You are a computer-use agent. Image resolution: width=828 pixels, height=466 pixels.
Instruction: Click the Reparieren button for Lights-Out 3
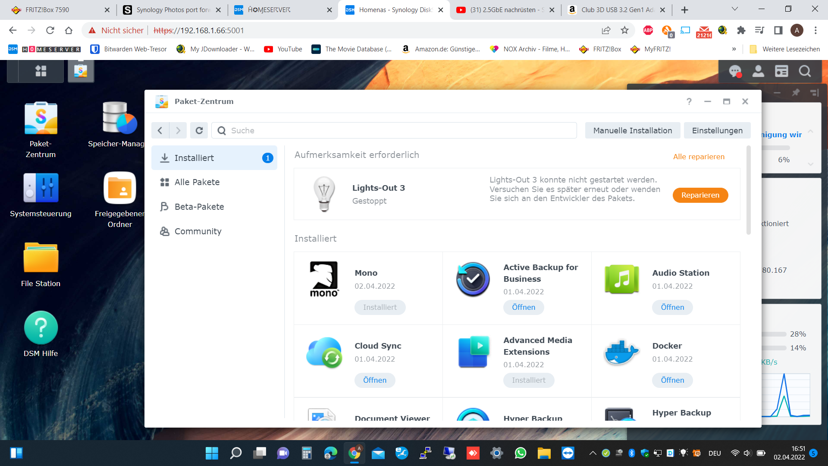point(700,195)
